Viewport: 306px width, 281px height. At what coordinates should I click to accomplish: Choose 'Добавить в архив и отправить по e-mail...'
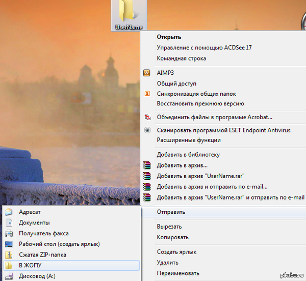(x=212, y=187)
